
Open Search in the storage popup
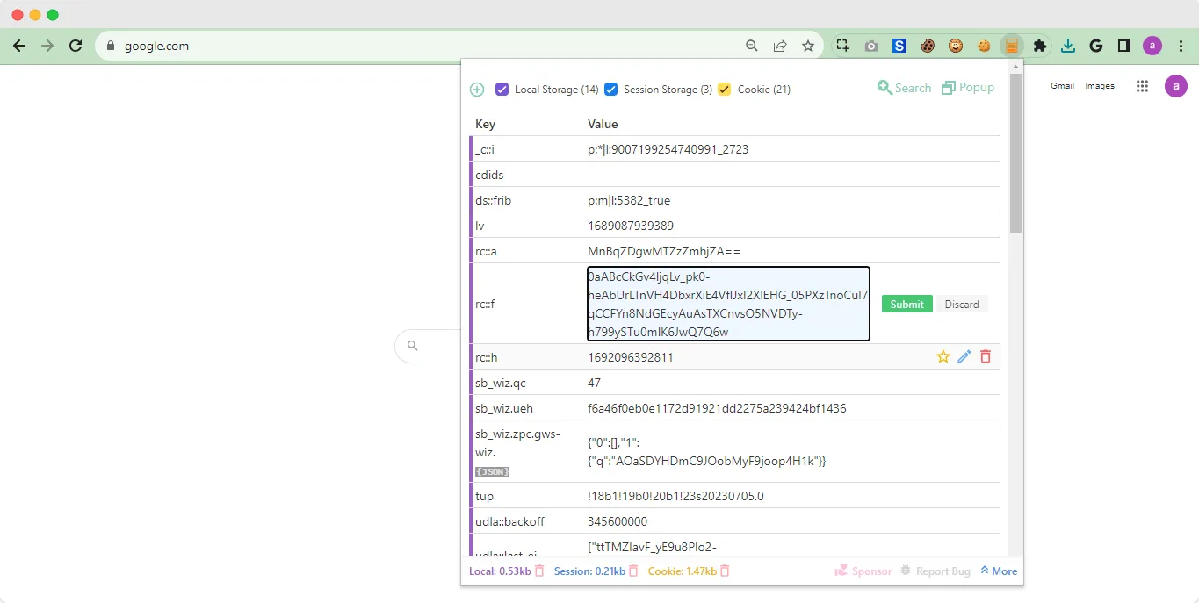coord(904,88)
